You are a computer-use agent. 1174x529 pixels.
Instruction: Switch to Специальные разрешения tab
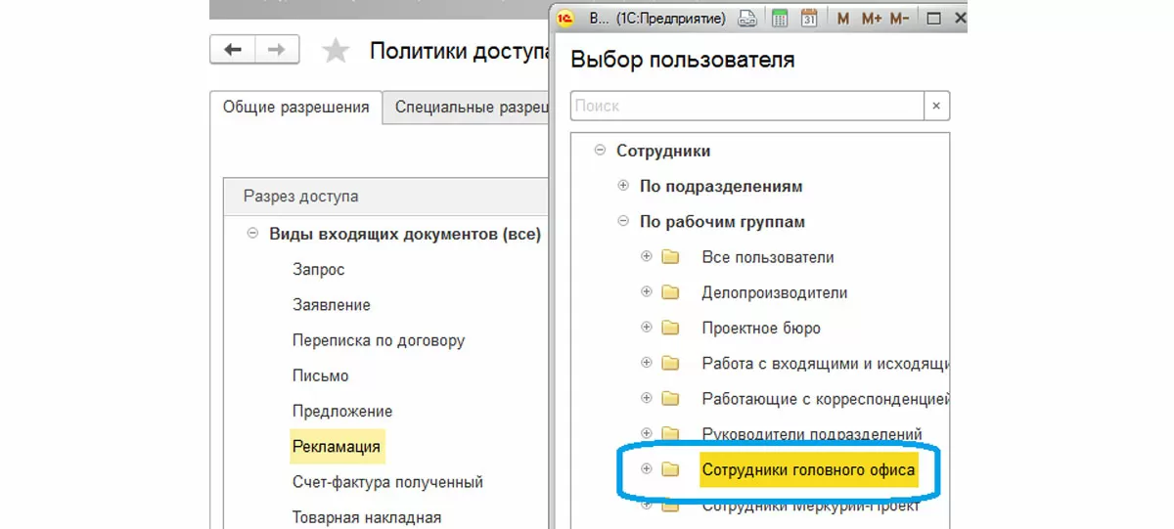(x=468, y=108)
